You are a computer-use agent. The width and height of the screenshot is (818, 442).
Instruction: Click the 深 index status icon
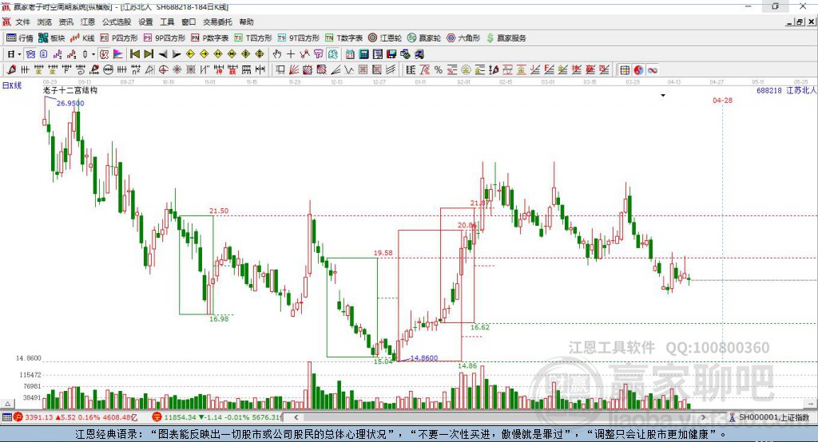click(x=157, y=417)
